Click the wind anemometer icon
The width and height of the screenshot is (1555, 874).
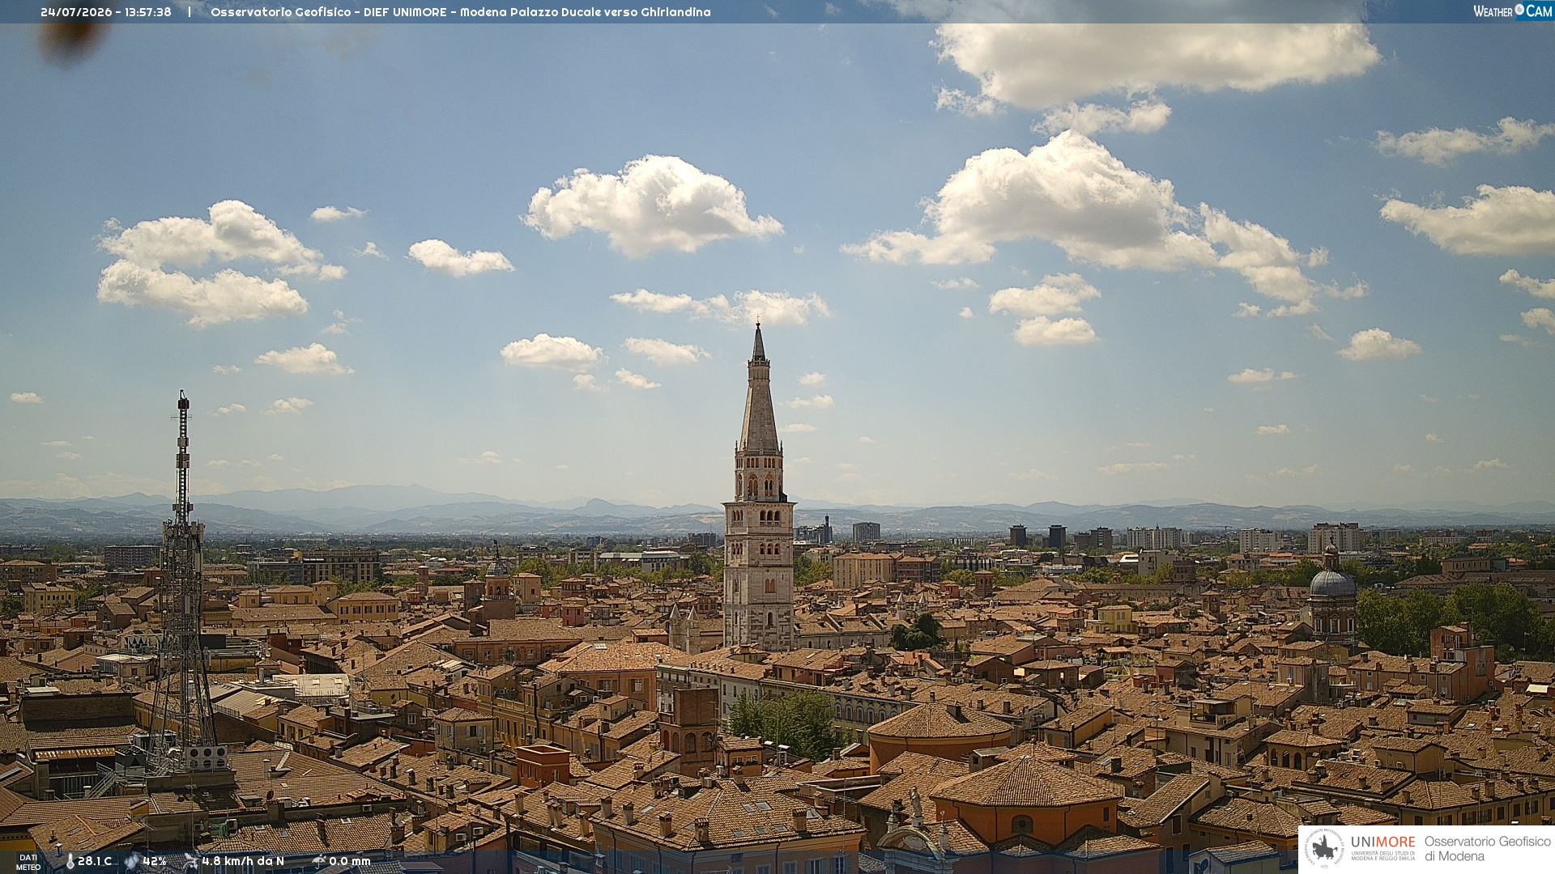click(191, 861)
